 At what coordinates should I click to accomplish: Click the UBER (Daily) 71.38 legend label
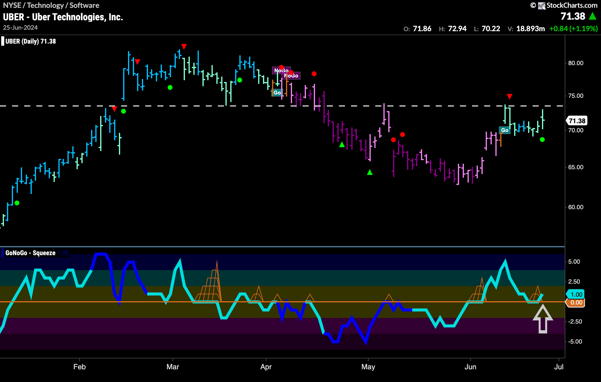click(x=31, y=41)
